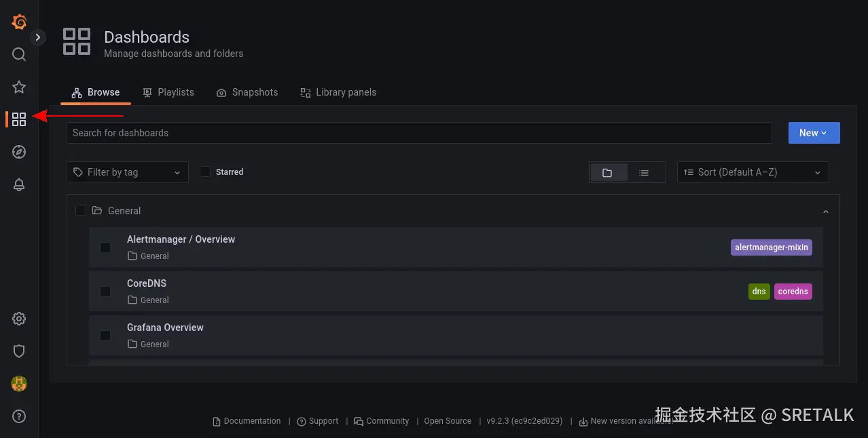Click the dns tag
The image size is (868, 438).
tap(759, 292)
